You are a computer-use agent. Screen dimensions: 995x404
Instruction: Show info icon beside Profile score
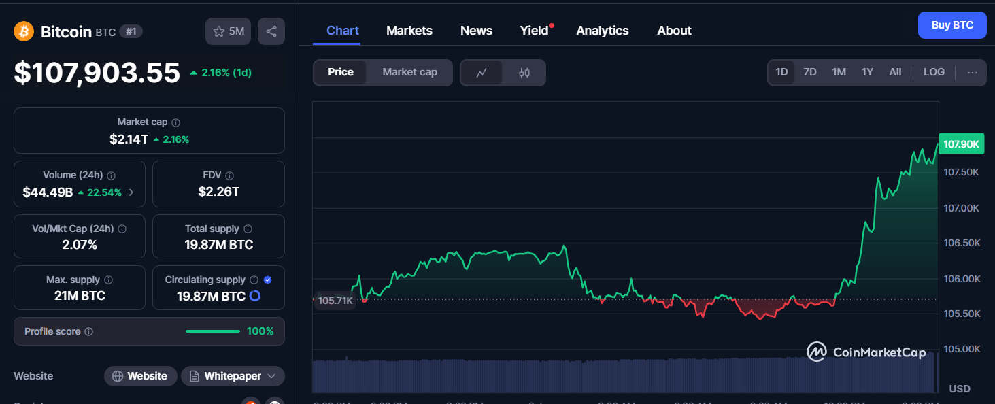(89, 332)
